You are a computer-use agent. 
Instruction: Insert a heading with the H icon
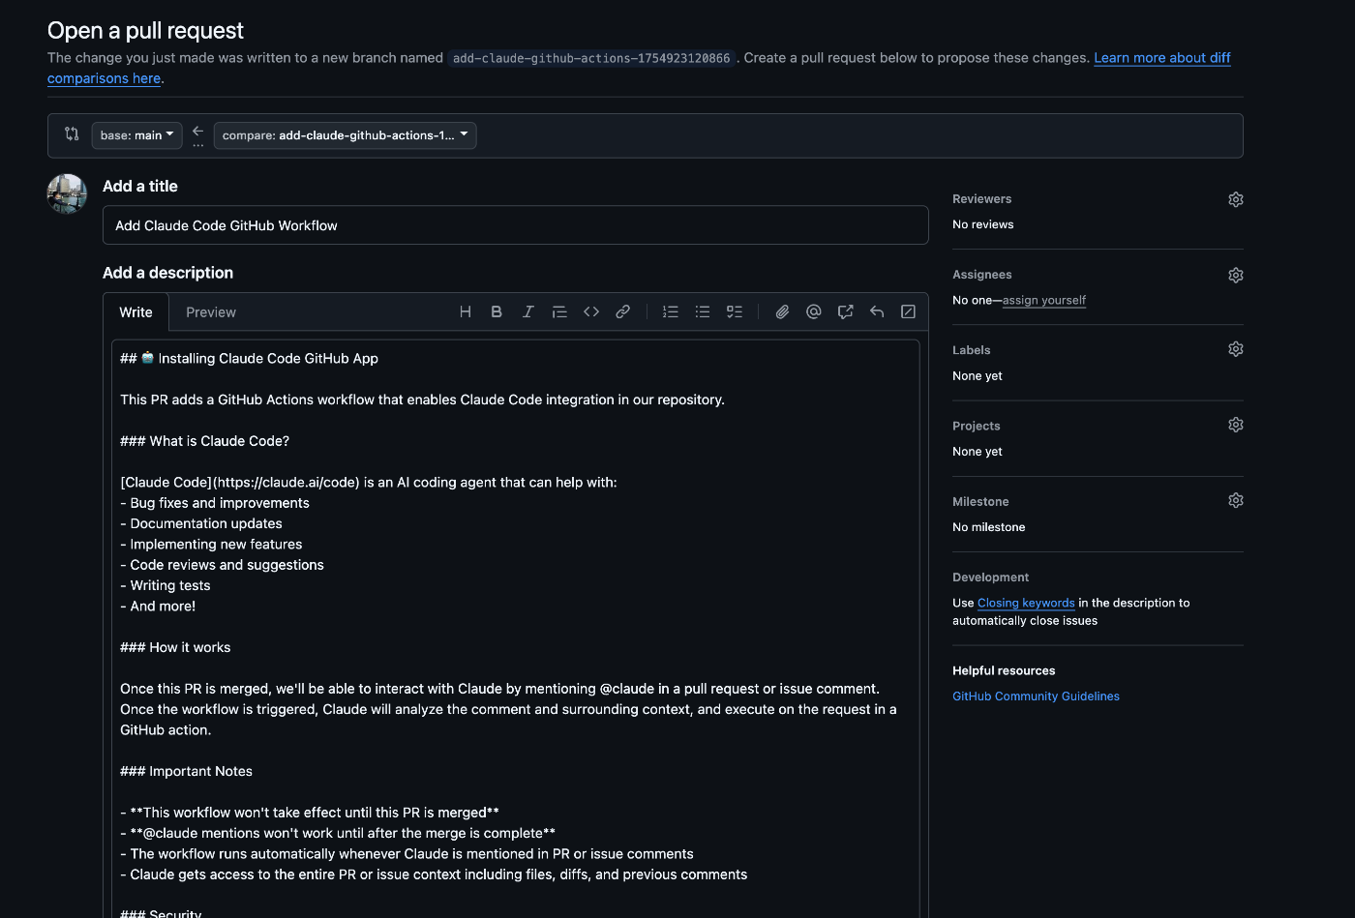[466, 311]
